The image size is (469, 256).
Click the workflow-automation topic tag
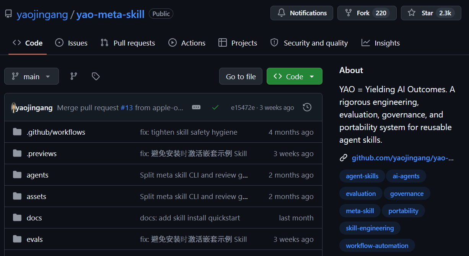[x=377, y=246]
